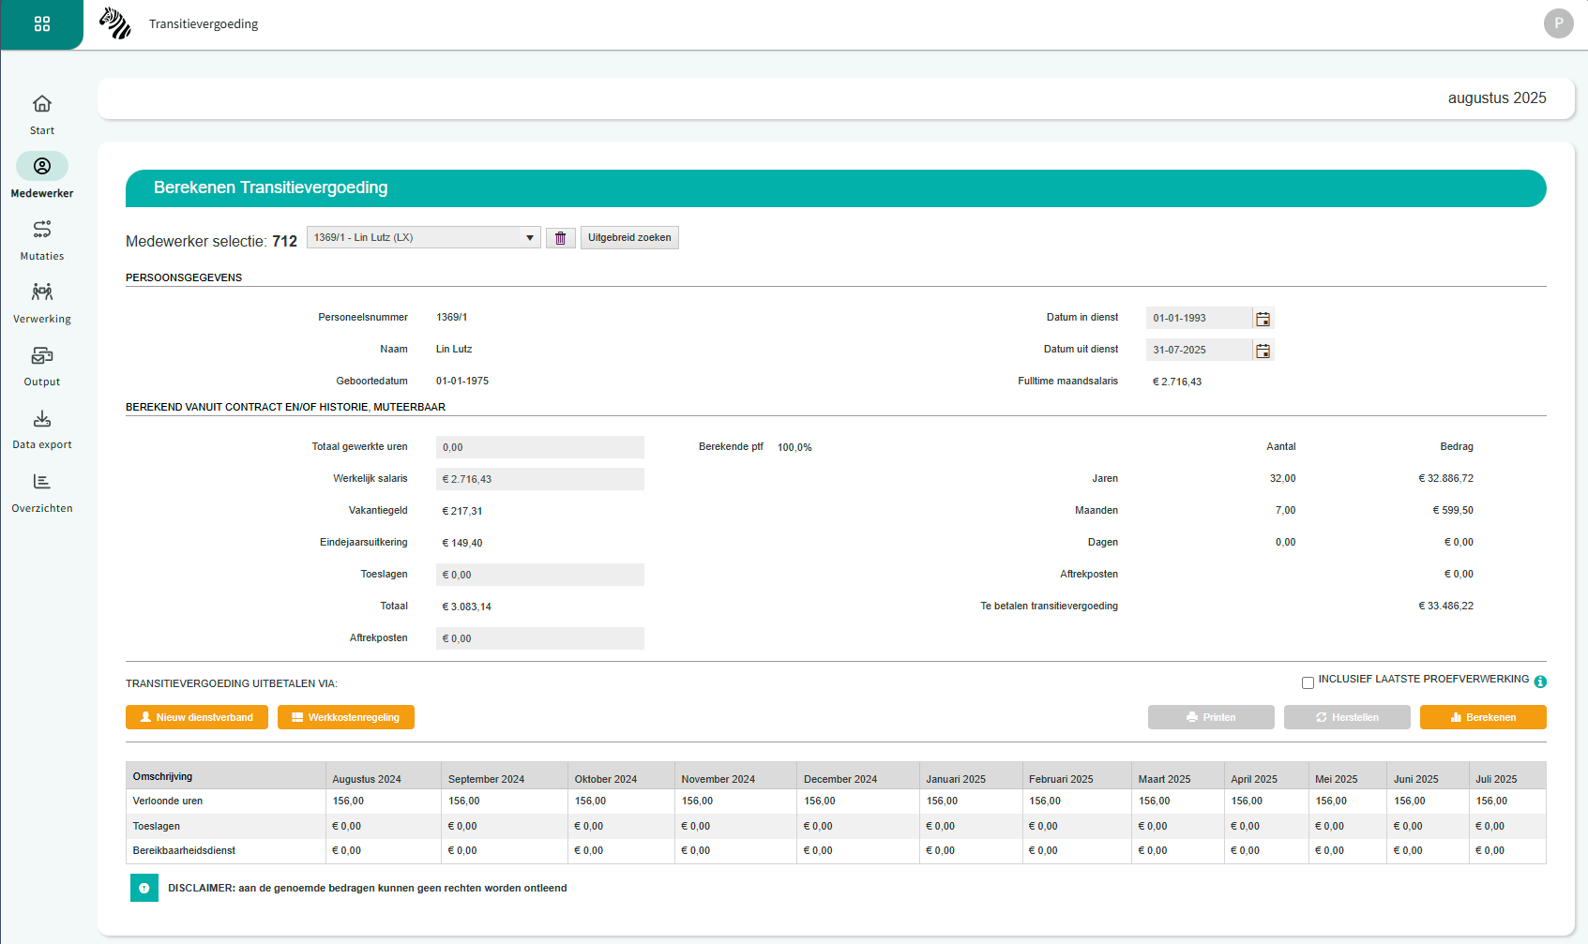Open the user profile avatar P
The height and width of the screenshot is (944, 1588).
[1558, 23]
